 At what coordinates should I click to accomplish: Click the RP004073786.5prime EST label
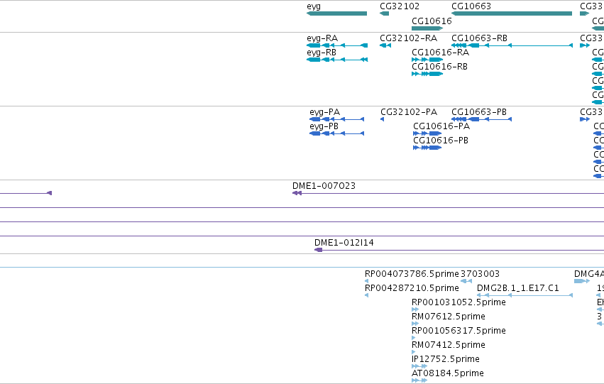pos(412,274)
